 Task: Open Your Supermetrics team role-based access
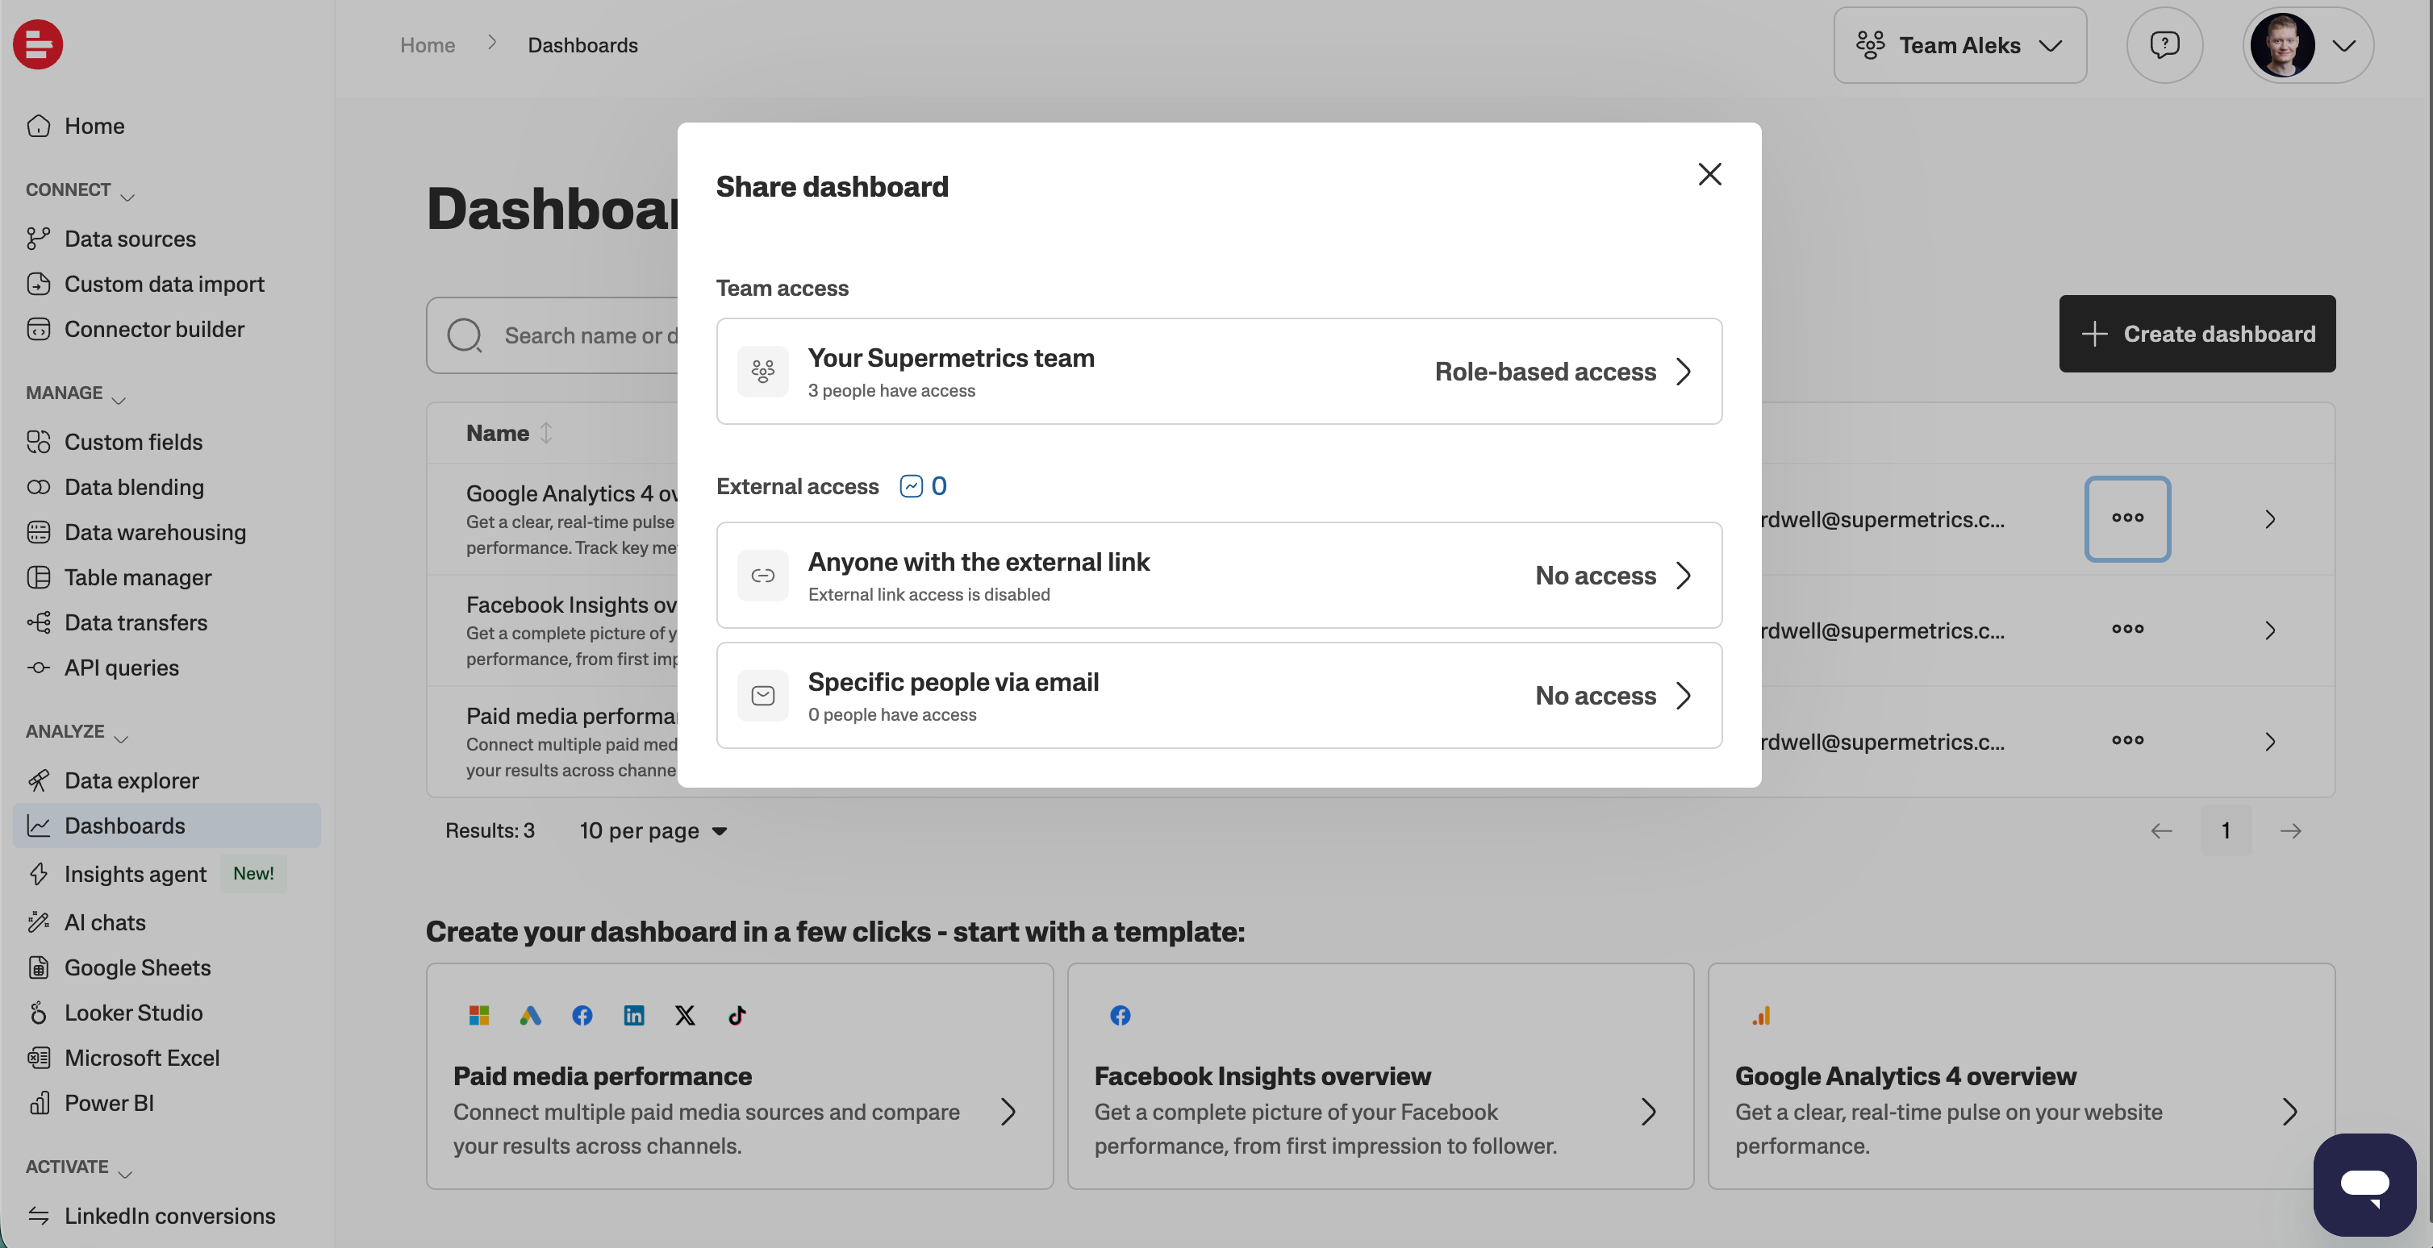point(1218,371)
